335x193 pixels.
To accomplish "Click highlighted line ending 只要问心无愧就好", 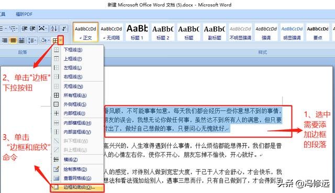I will click(167, 128).
